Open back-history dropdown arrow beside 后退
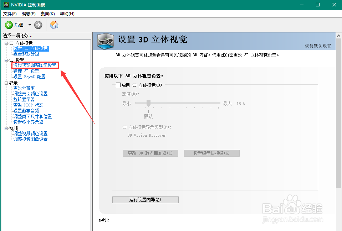Image resolution: width=342 pixels, height=231 pixels. (x=30, y=25)
